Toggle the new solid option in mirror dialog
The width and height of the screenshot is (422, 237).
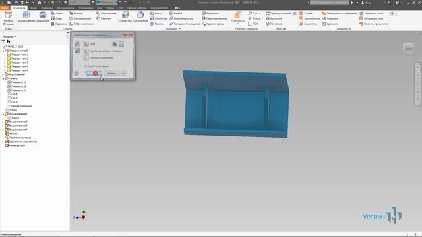pyautogui.click(x=121, y=44)
